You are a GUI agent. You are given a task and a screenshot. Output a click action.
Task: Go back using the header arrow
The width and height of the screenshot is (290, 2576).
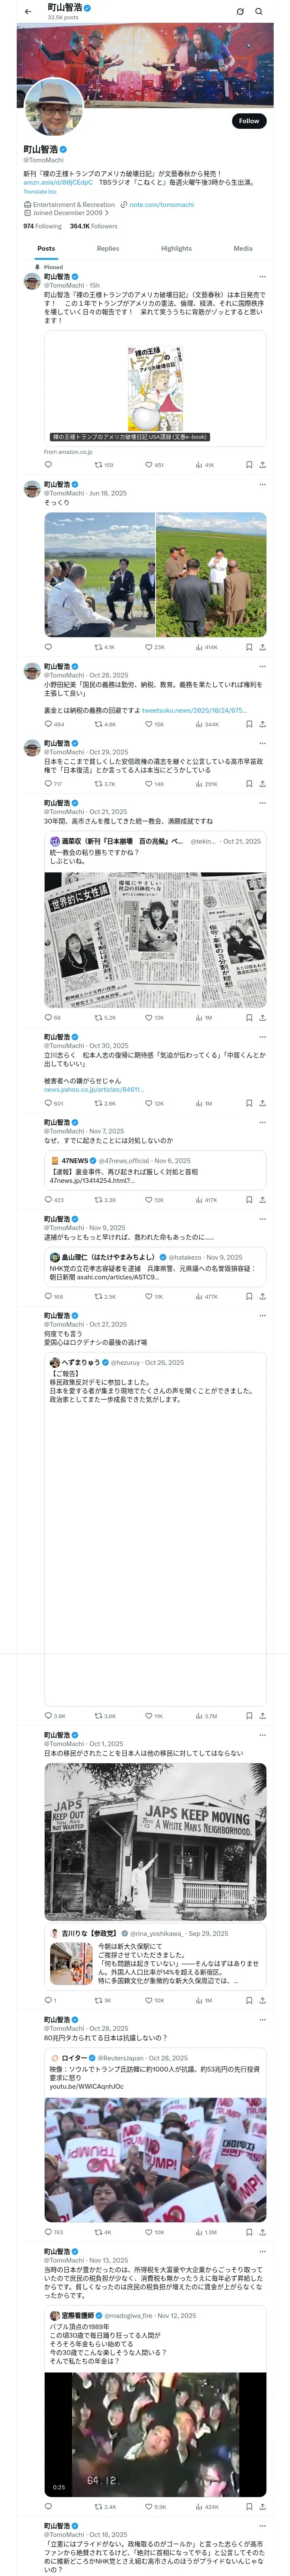pyautogui.click(x=28, y=12)
